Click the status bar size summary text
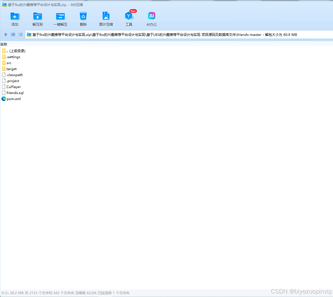 tap(65, 293)
